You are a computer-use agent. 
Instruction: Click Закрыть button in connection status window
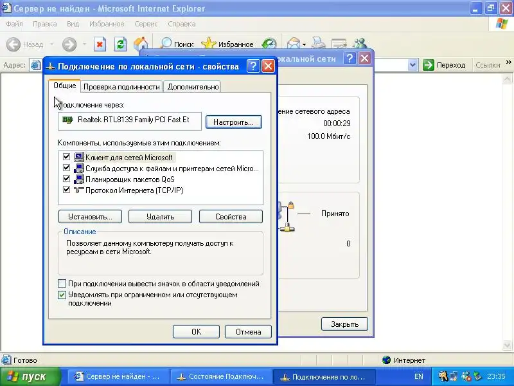[x=344, y=324]
